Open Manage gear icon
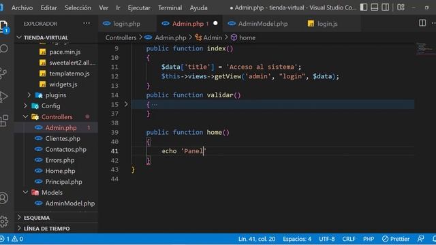Screen dimensions: 436x245 tap(4, 221)
